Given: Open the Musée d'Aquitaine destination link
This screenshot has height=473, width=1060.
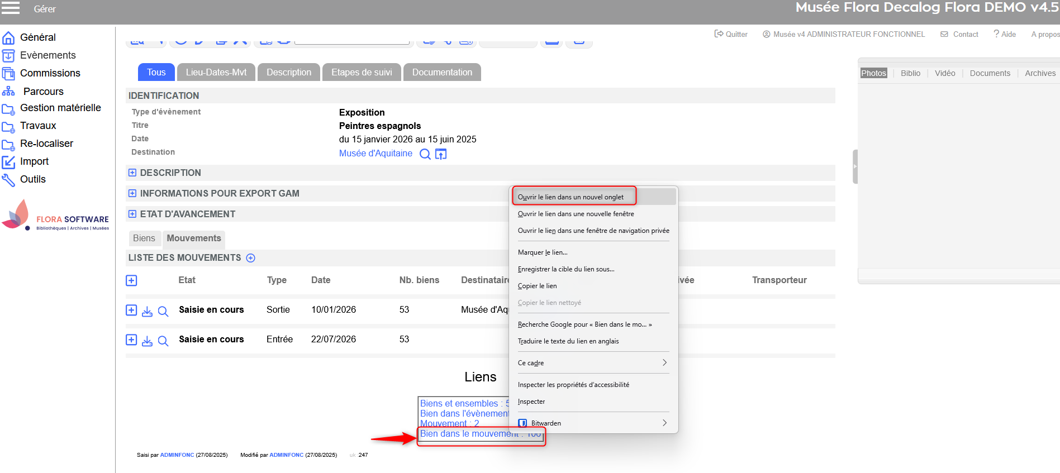Looking at the screenshot, I should click(x=375, y=154).
